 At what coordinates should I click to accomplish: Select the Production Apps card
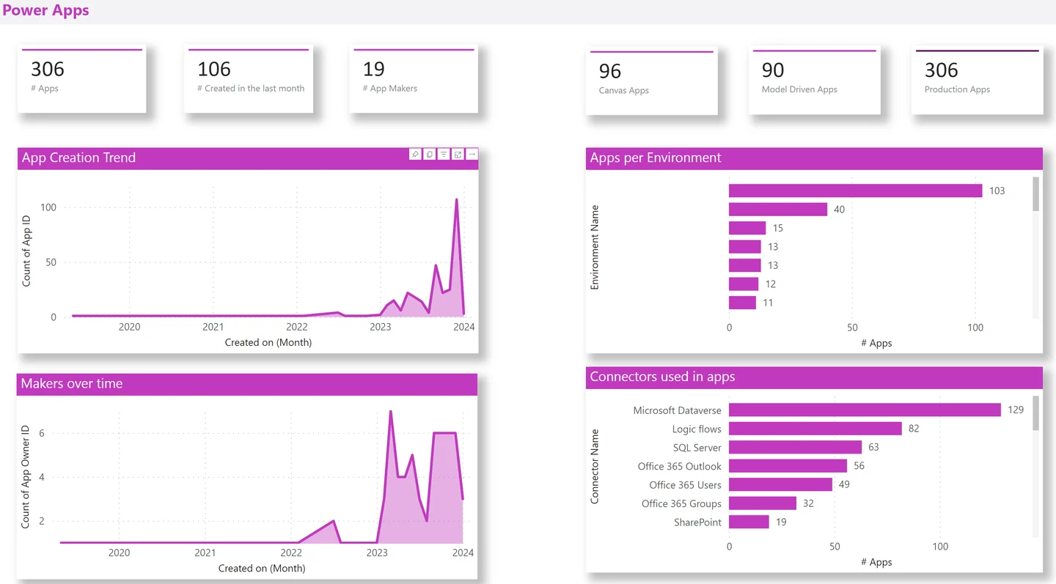pyautogui.click(x=978, y=81)
